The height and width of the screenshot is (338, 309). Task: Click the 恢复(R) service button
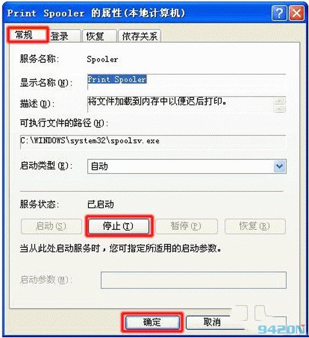(x=255, y=226)
